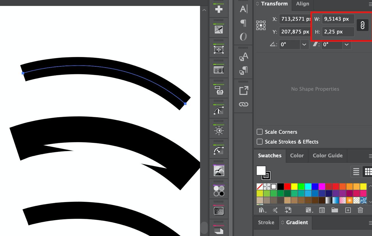Apply the cyan swatch

[x=308, y=186]
